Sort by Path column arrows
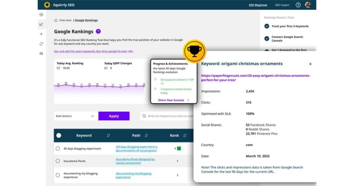 (x=146, y=136)
